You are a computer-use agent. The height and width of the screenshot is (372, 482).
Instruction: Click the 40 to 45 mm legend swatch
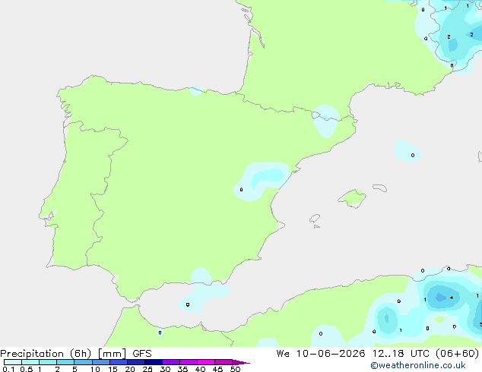[206, 362]
